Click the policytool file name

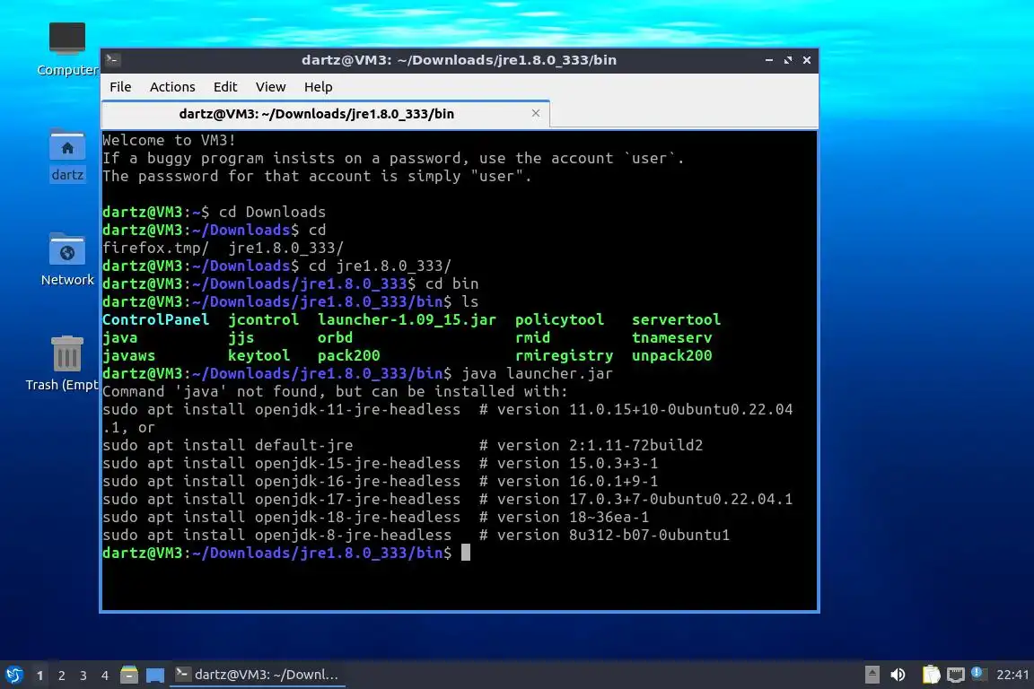[559, 319]
